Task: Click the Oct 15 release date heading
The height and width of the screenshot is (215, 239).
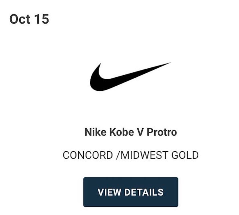Action: (x=29, y=19)
